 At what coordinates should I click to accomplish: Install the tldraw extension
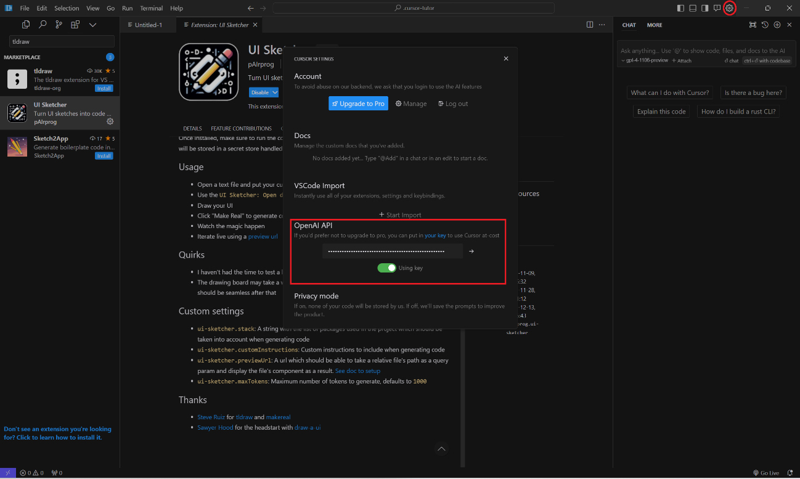(104, 88)
